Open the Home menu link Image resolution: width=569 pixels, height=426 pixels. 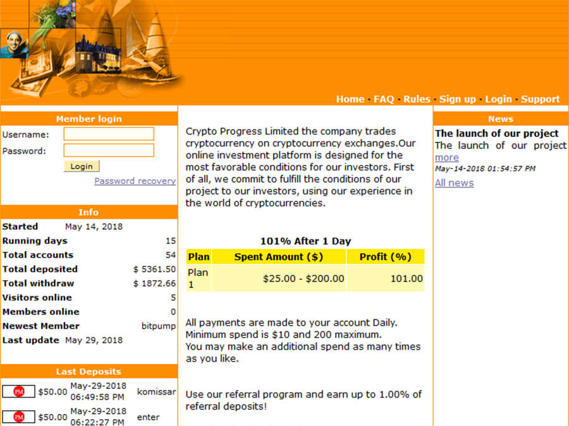pos(350,99)
